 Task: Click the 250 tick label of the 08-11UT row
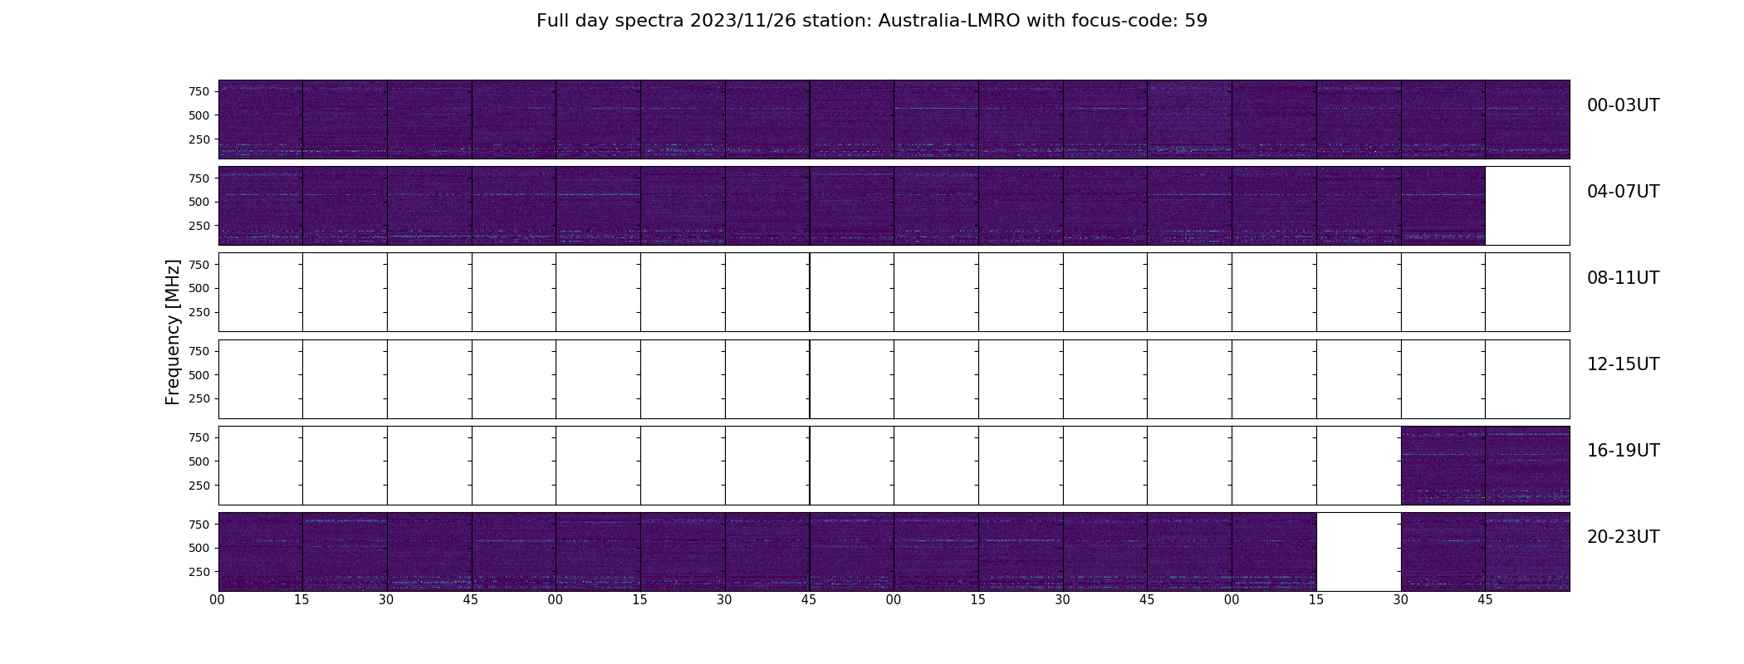199,312
